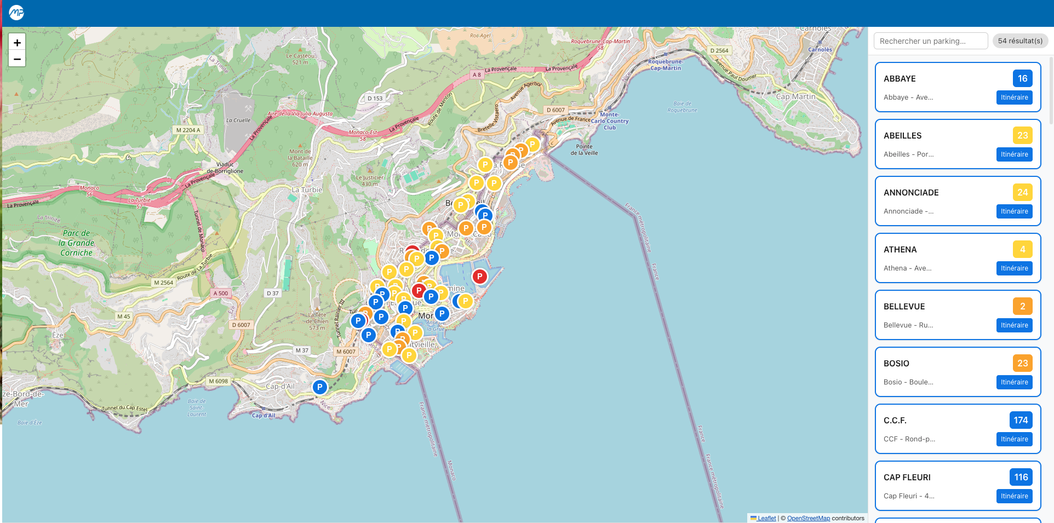Click ATHENA availability badge showing 4

(1022, 249)
